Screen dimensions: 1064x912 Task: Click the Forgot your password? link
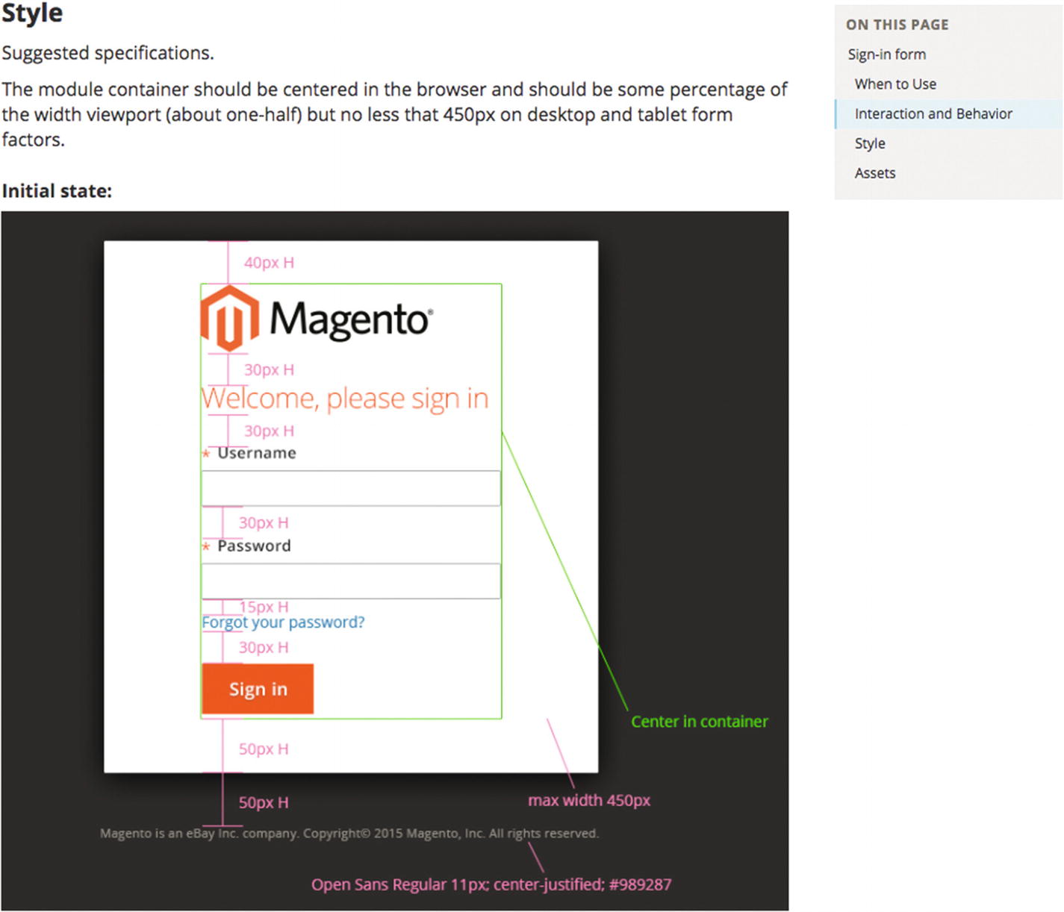pyautogui.click(x=283, y=622)
